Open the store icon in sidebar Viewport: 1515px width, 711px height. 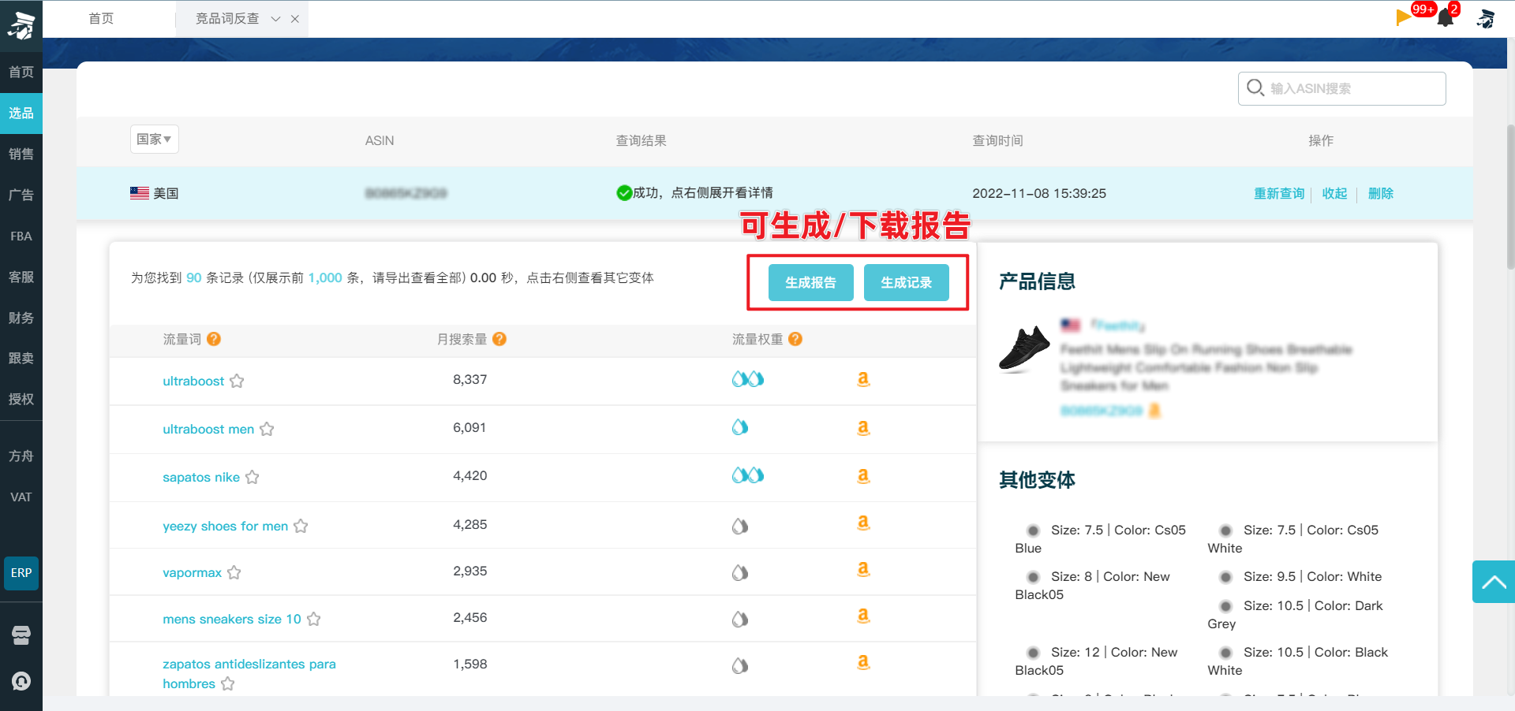click(x=21, y=635)
